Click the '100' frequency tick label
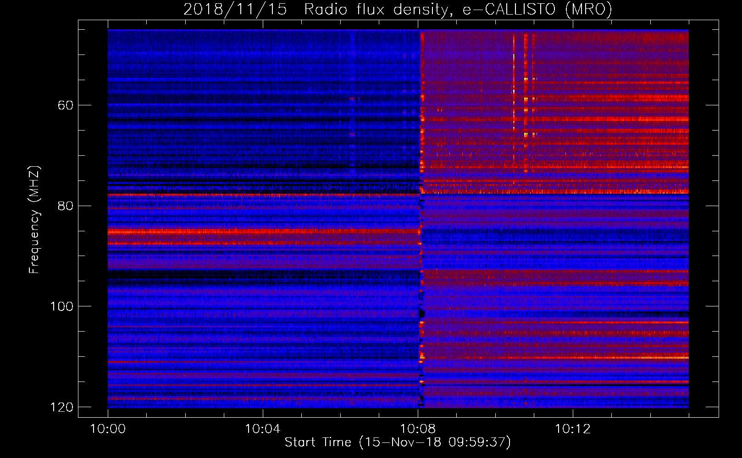Viewport: 742px width, 458px height. point(61,306)
